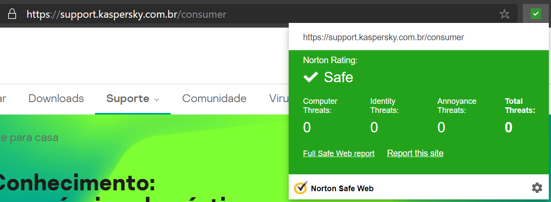
Task: Open the Downloads menu item
Action: [x=56, y=98]
